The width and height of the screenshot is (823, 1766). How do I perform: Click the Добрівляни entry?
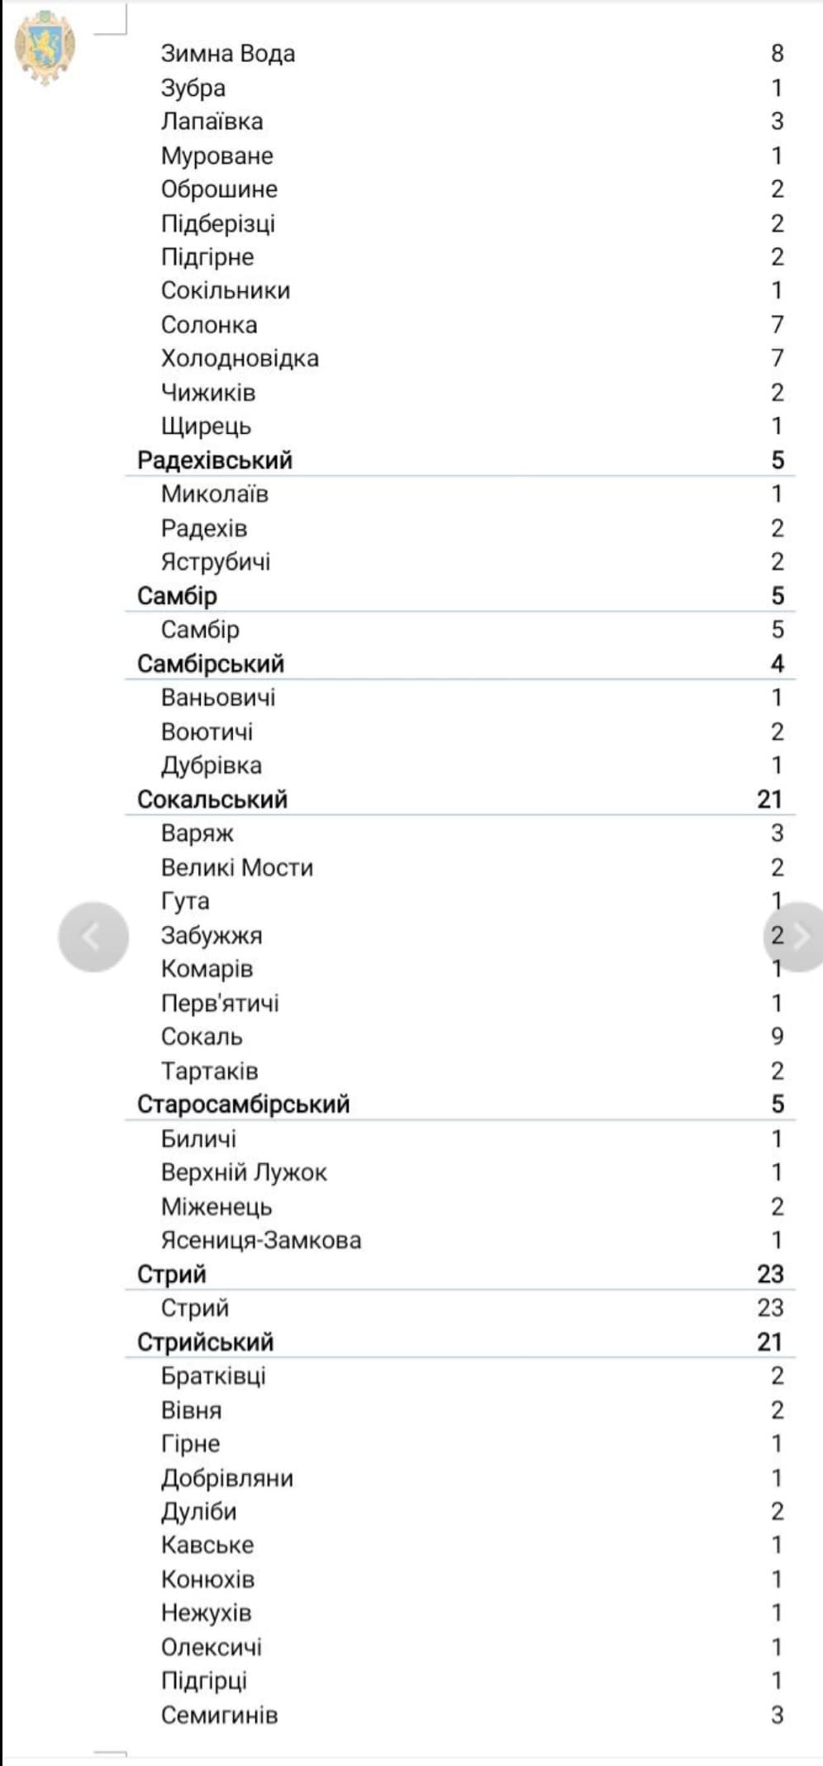pos(227,1477)
